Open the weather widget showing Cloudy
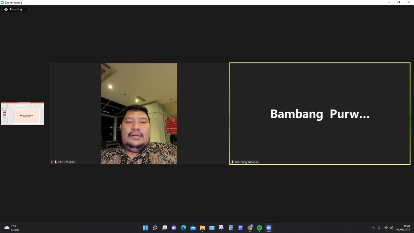Screen dimensions: 414x233 [12, 228]
